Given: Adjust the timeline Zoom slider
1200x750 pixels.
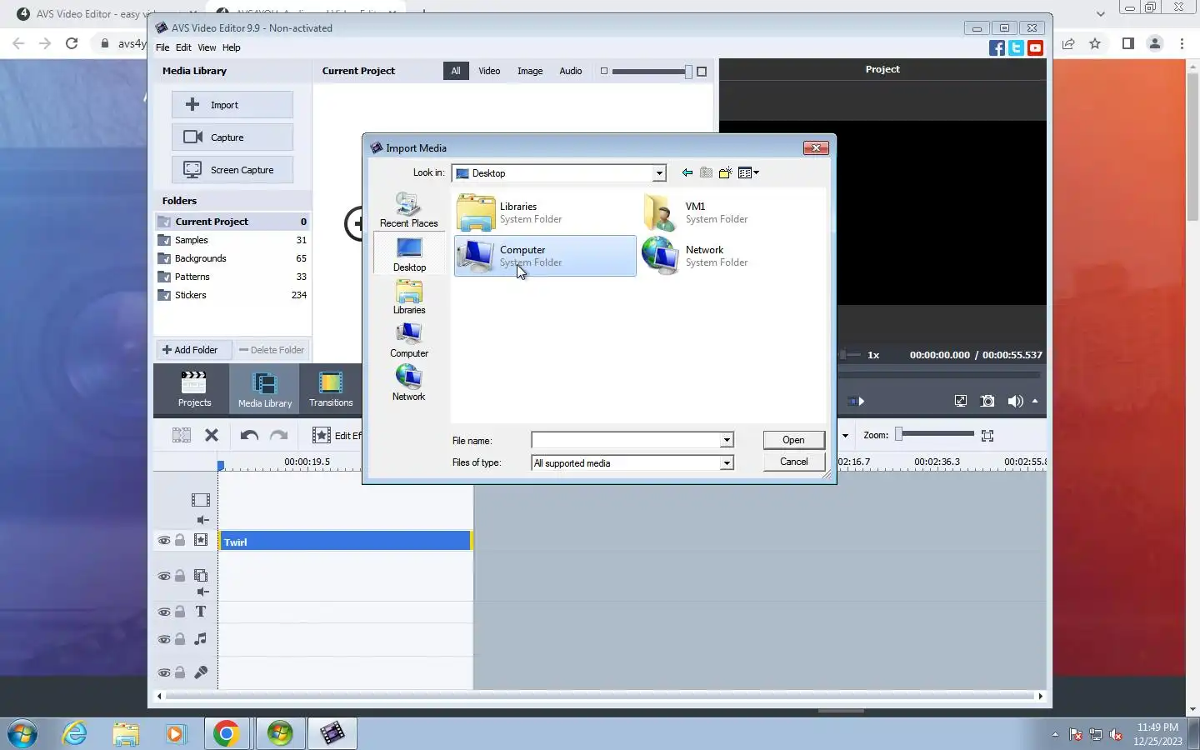Looking at the screenshot, I should pyautogui.click(x=934, y=434).
